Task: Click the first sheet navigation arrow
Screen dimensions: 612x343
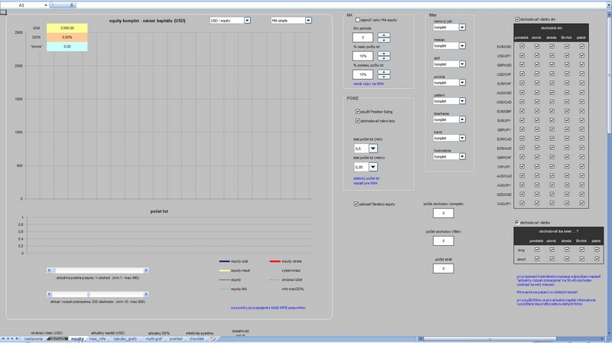Action: [x=2, y=338]
